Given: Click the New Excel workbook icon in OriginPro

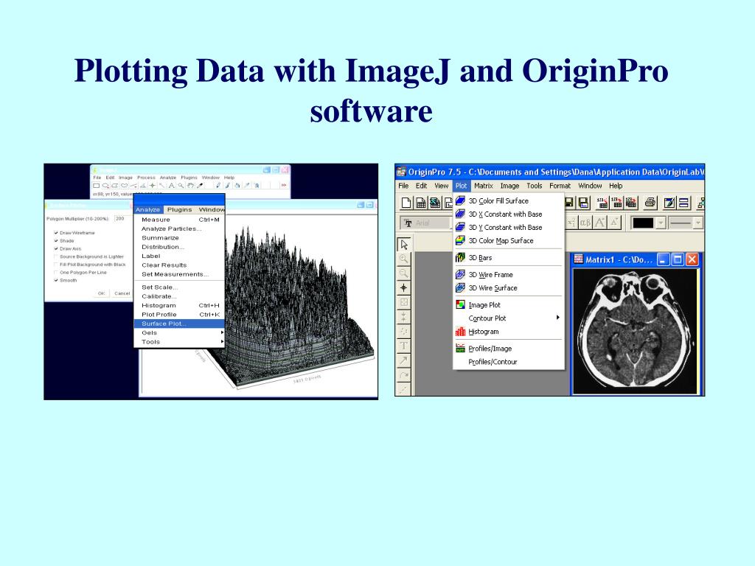Looking at the screenshot, I should [x=435, y=203].
